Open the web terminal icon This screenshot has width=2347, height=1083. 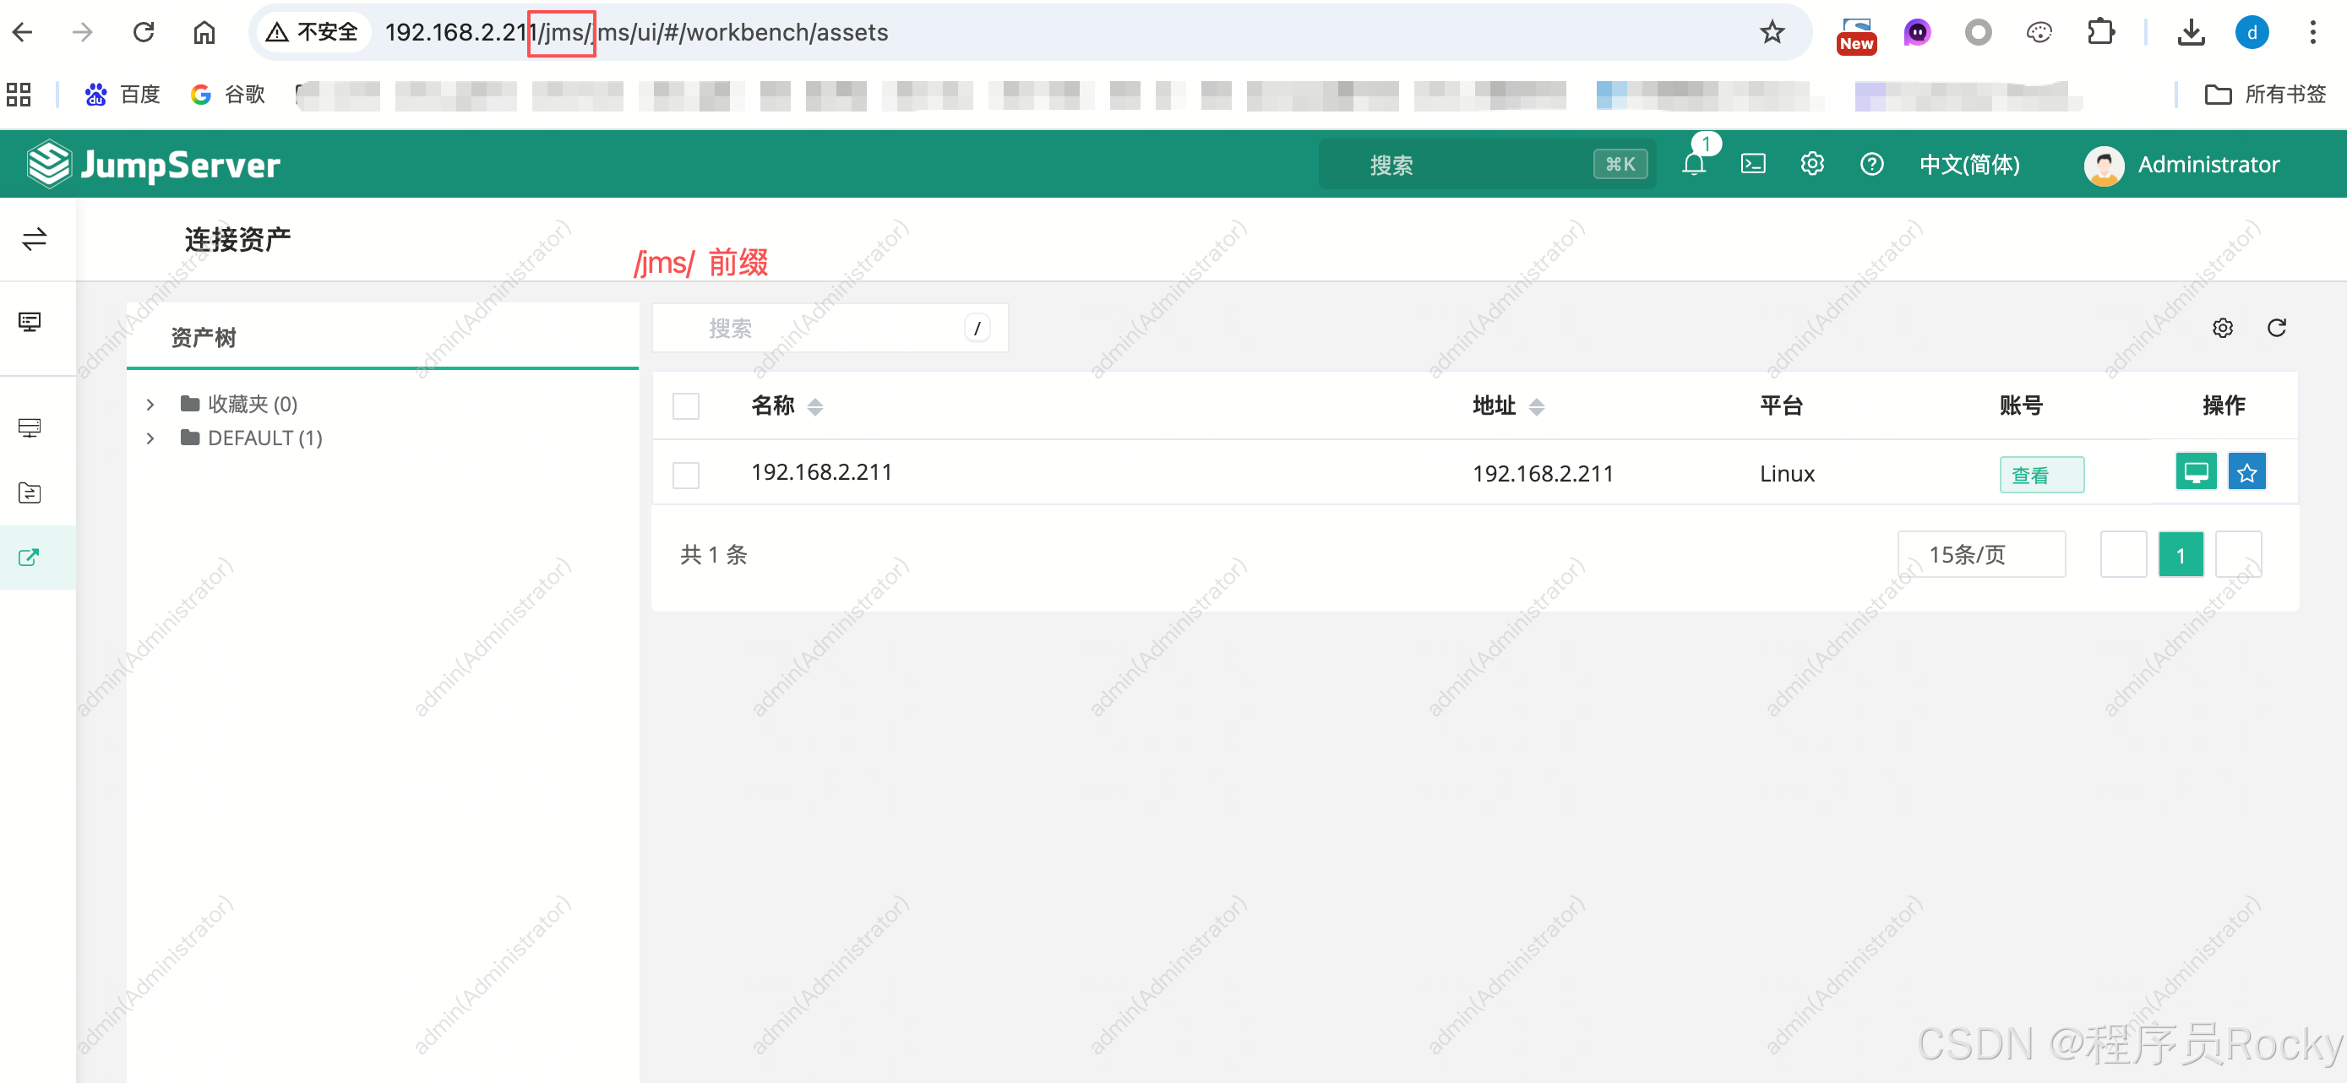[1753, 164]
